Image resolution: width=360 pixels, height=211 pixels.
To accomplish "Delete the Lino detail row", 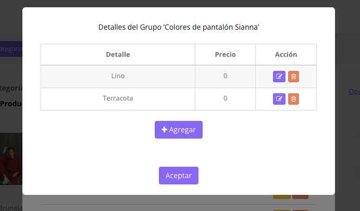I will point(293,77).
